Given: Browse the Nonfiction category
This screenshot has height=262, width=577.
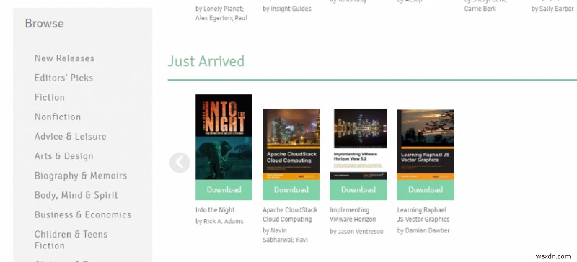Looking at the screenshot, I should 58,117.
